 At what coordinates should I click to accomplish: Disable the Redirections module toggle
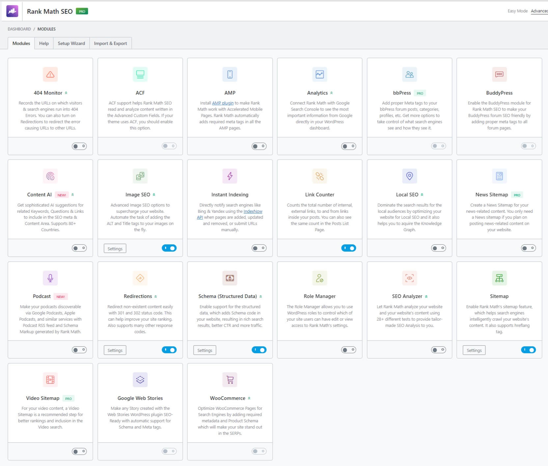pyautogui.click(x=169, y=350)
